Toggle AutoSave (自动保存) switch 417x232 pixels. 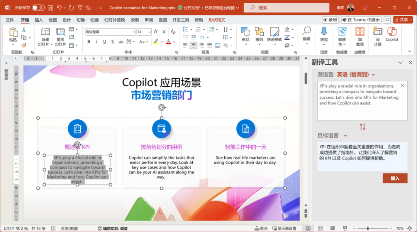point(38,8)
